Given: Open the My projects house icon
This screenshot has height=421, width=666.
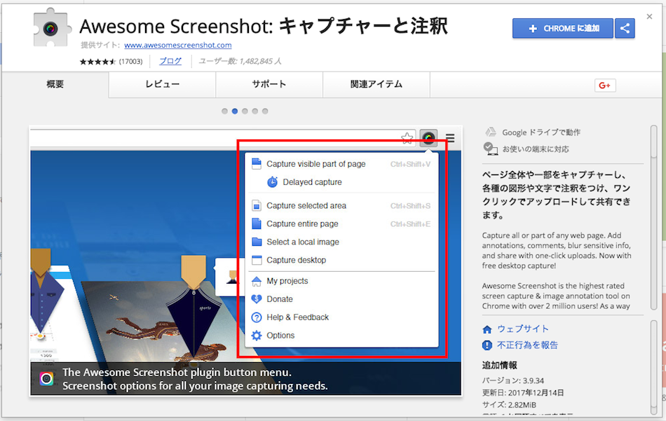Looking at the screenshot, I should tap(257, 281).
